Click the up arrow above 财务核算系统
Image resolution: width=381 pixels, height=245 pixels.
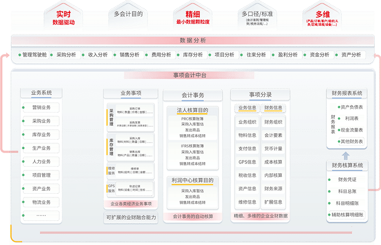click(346, 155)
